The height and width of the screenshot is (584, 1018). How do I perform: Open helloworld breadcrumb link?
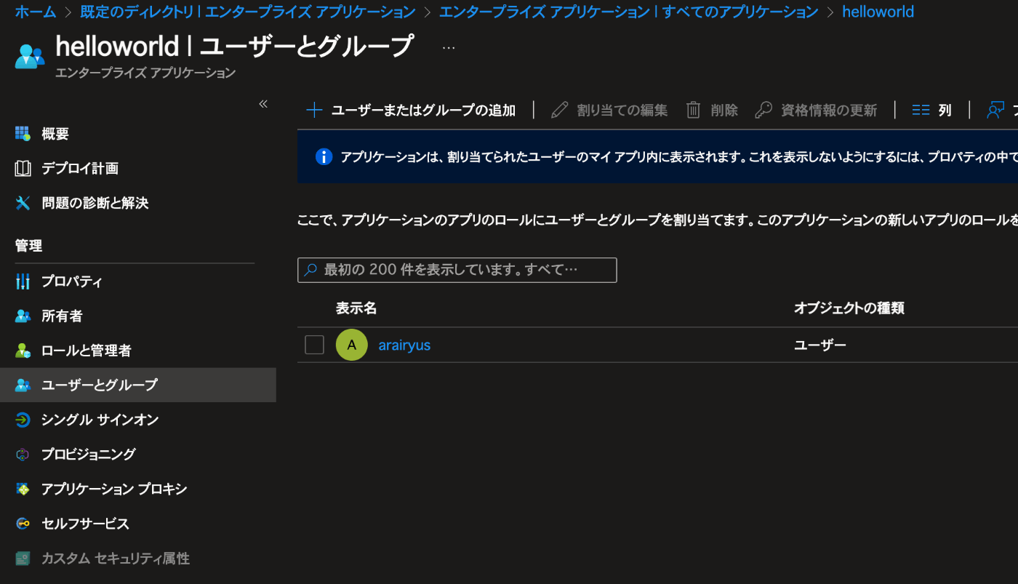[878, 12]
